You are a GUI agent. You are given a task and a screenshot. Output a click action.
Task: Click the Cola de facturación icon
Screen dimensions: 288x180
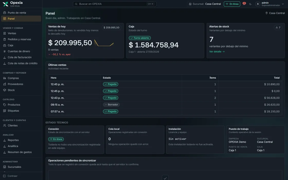pyautogui.click(x=5, y=57)
